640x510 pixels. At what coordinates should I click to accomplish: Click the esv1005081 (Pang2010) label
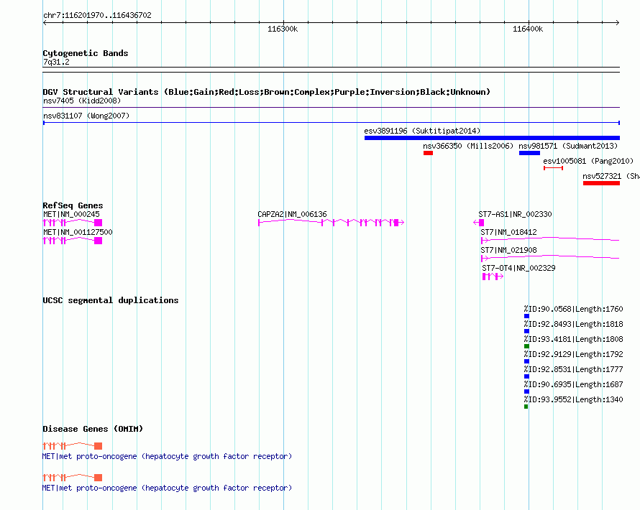tap(588, 161)
